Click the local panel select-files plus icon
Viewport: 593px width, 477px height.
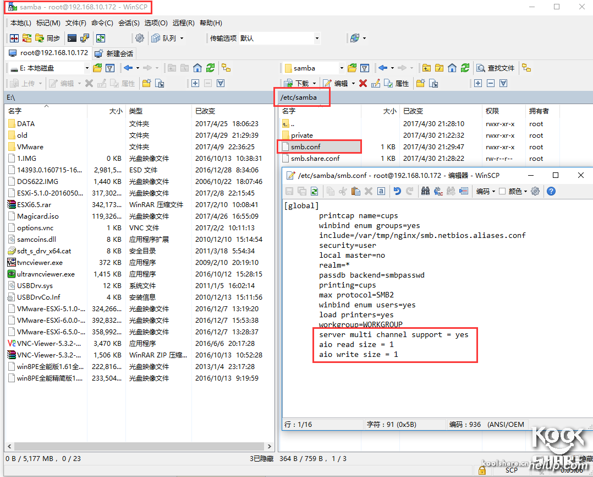coord(195,83)
